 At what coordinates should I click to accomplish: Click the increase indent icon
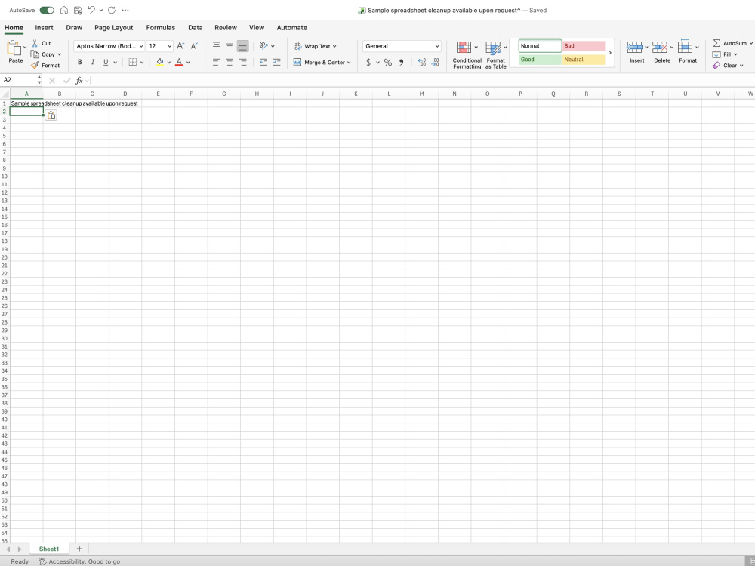277,62
